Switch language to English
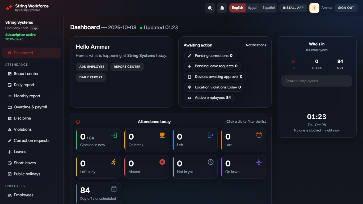The image size is (363, 204). coord(237,8)
